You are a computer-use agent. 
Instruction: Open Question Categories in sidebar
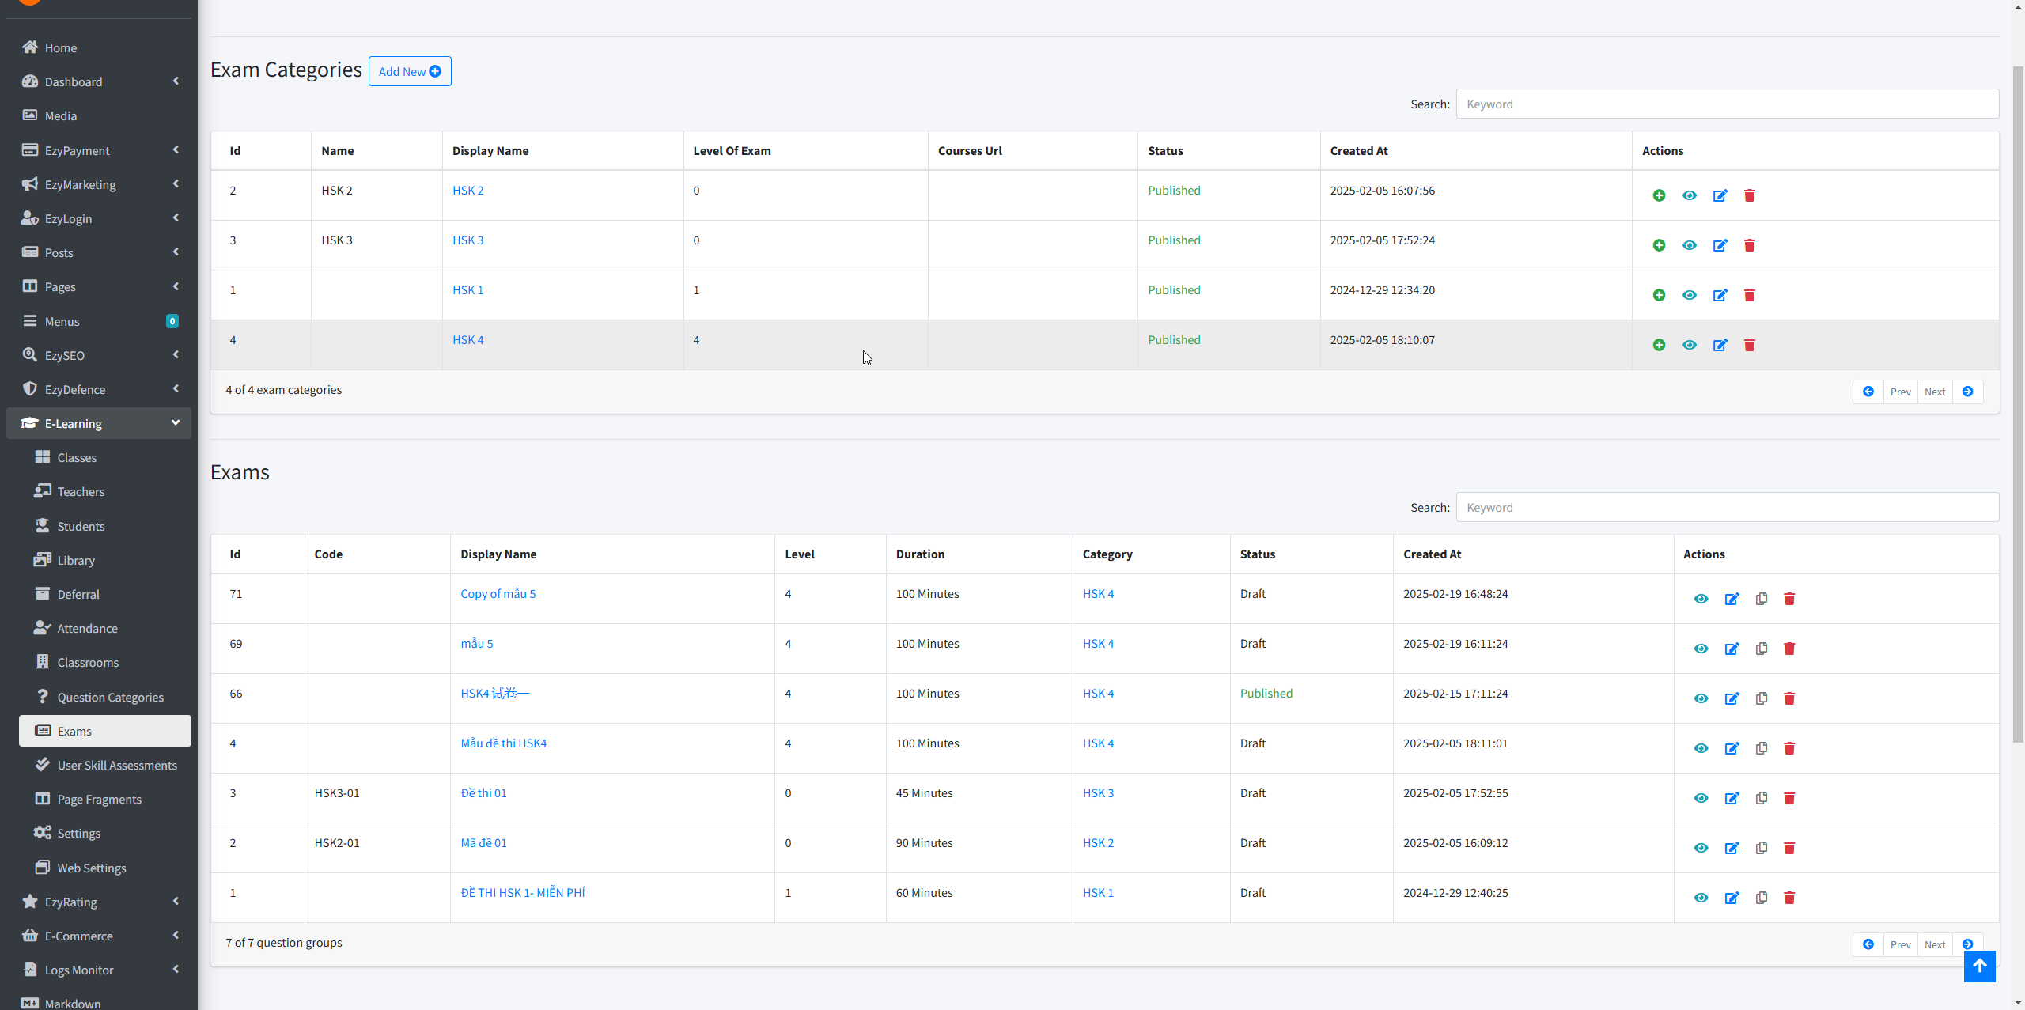110,697
